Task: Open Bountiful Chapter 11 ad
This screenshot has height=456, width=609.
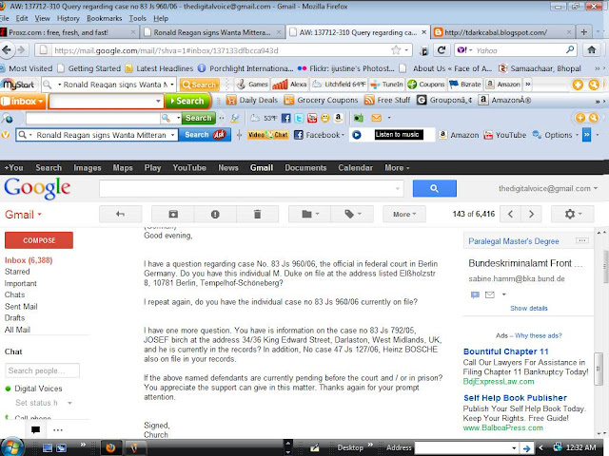Action: point(505,351)
